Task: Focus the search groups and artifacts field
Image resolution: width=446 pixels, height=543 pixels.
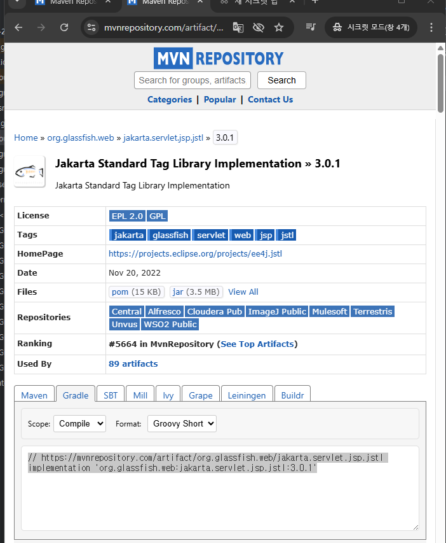Action: (x=193, y=80)
